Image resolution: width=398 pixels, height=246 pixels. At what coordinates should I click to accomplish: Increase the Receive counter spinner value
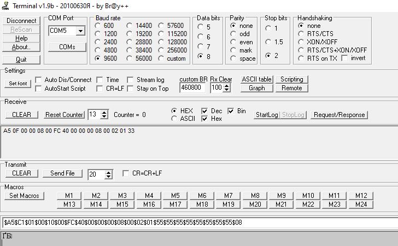click(104, 113)
